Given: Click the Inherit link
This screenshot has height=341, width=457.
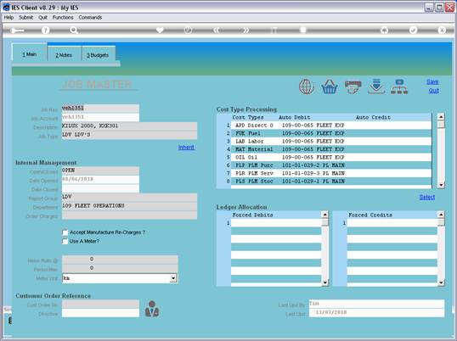Looking at the screenshot, I should (187, 148).
